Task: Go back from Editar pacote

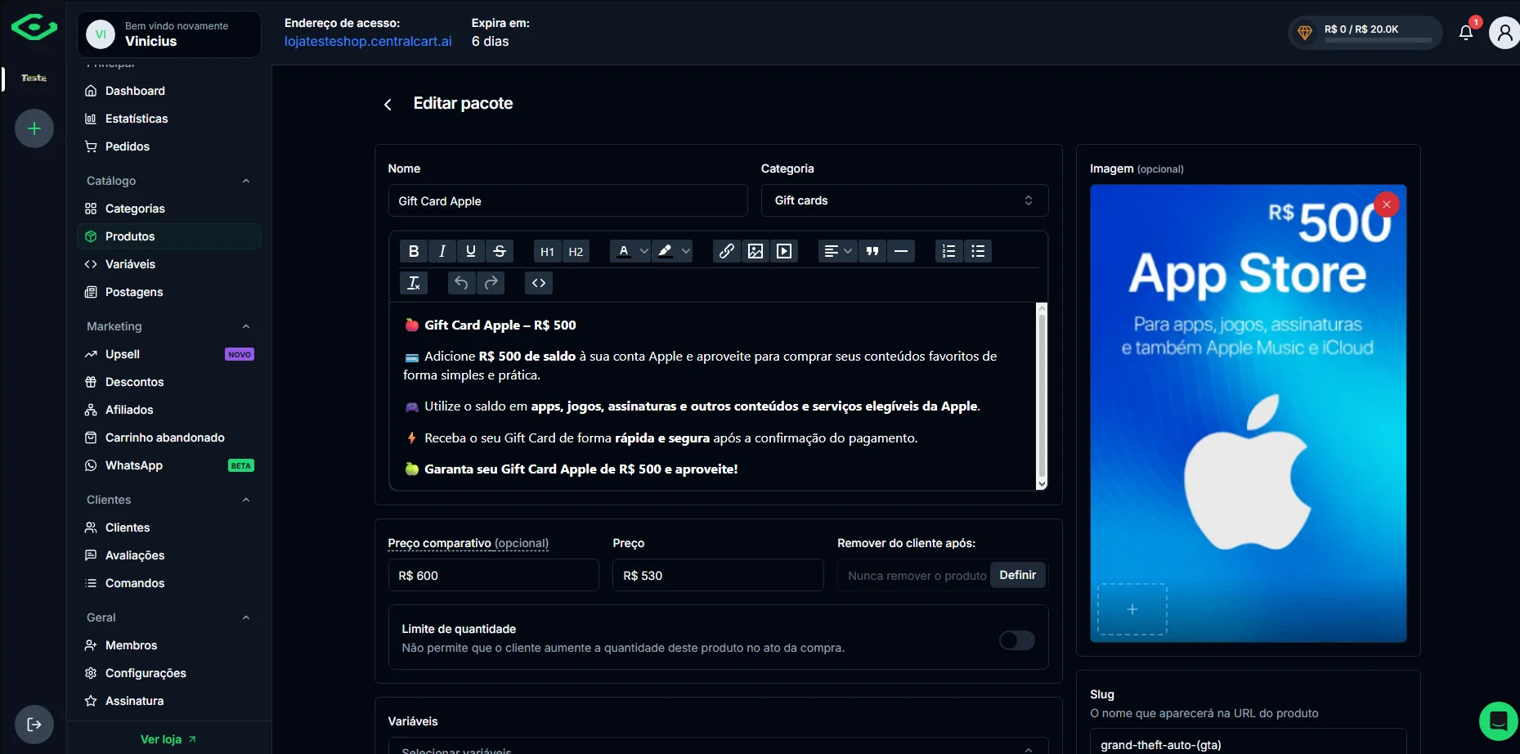Action: (388, 104)
